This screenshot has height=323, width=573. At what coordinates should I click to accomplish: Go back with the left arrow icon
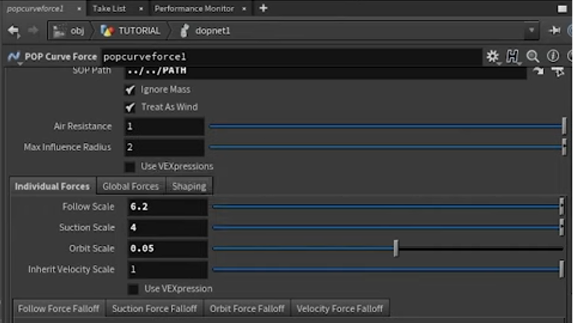[14, 31]
